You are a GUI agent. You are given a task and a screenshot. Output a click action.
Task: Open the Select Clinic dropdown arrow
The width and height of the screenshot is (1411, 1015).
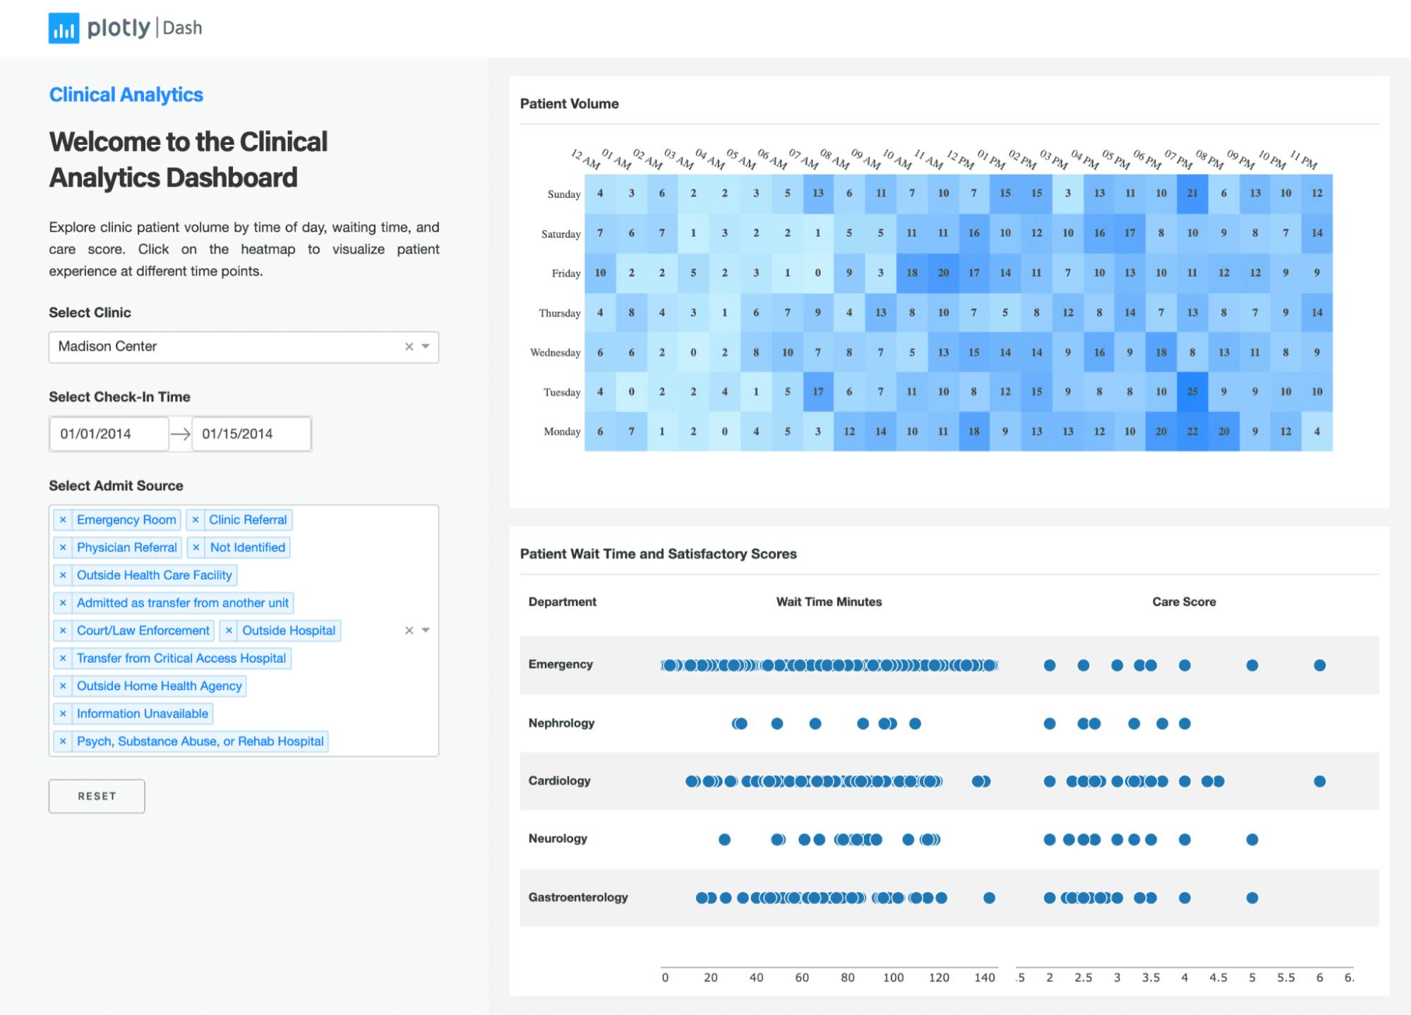[x=426, y=347]
